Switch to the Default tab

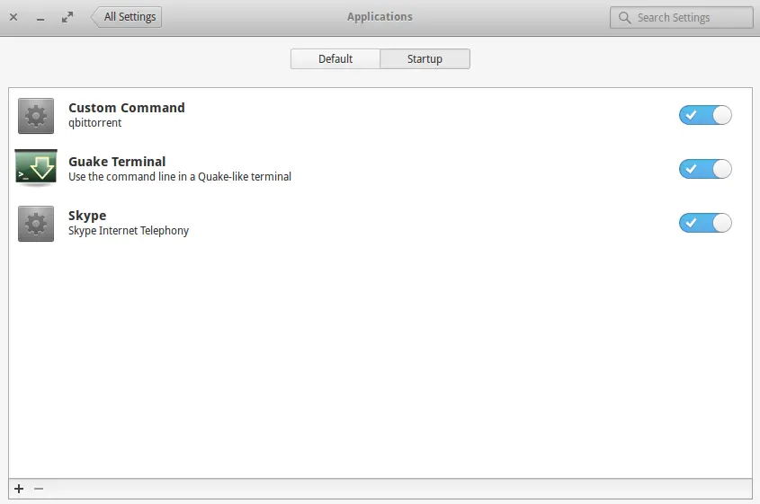click(335, 59)
